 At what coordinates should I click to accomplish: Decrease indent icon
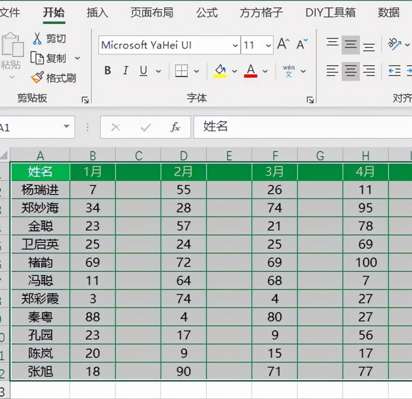pyautogui.click(x=394, y=71)
